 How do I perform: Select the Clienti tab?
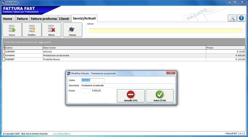pos(64,19)
